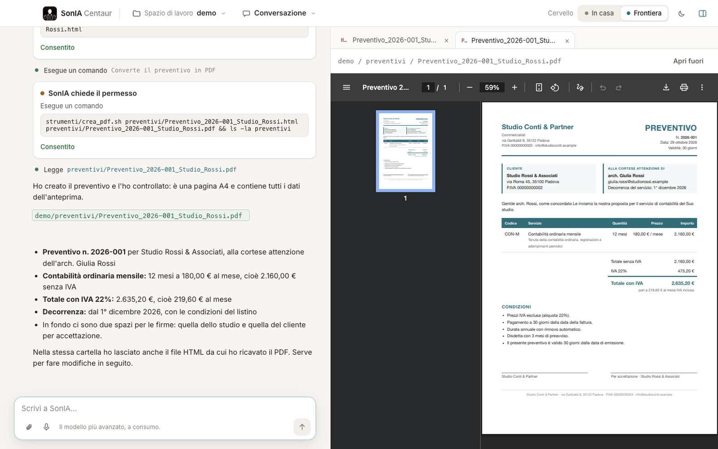Click the Converte il preventivo in PDF text
Viewport: 718px width, 449px height.
point(163,70)
